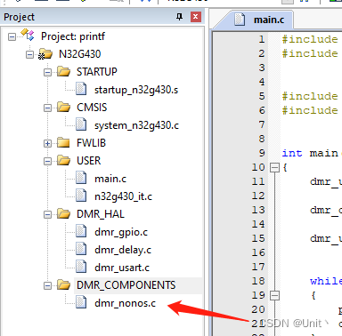Viewport: 342px width, 336px height.
Task: Click the #include on line 5
Action: (310, 96)
